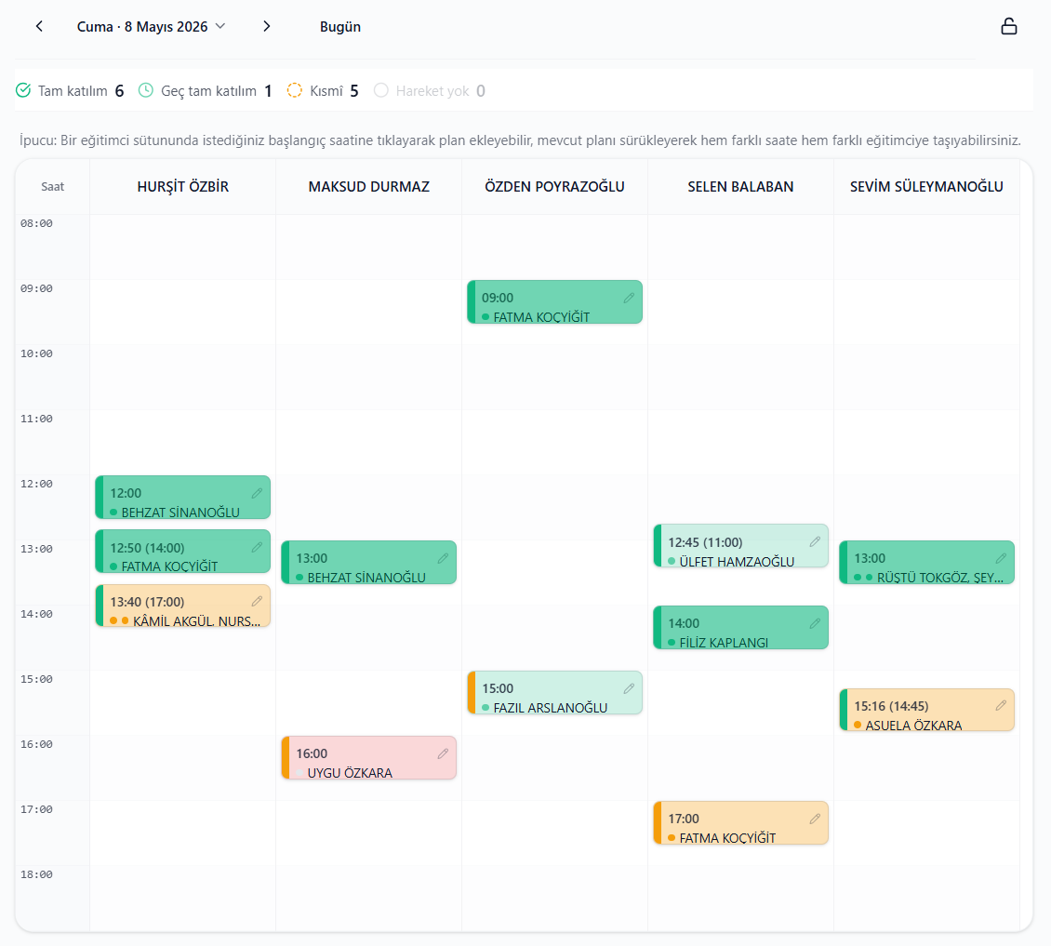This screenshot has width=1051, height=946.
Task: Go to previous day with left chevron
Action: click(x=40, y=26)
